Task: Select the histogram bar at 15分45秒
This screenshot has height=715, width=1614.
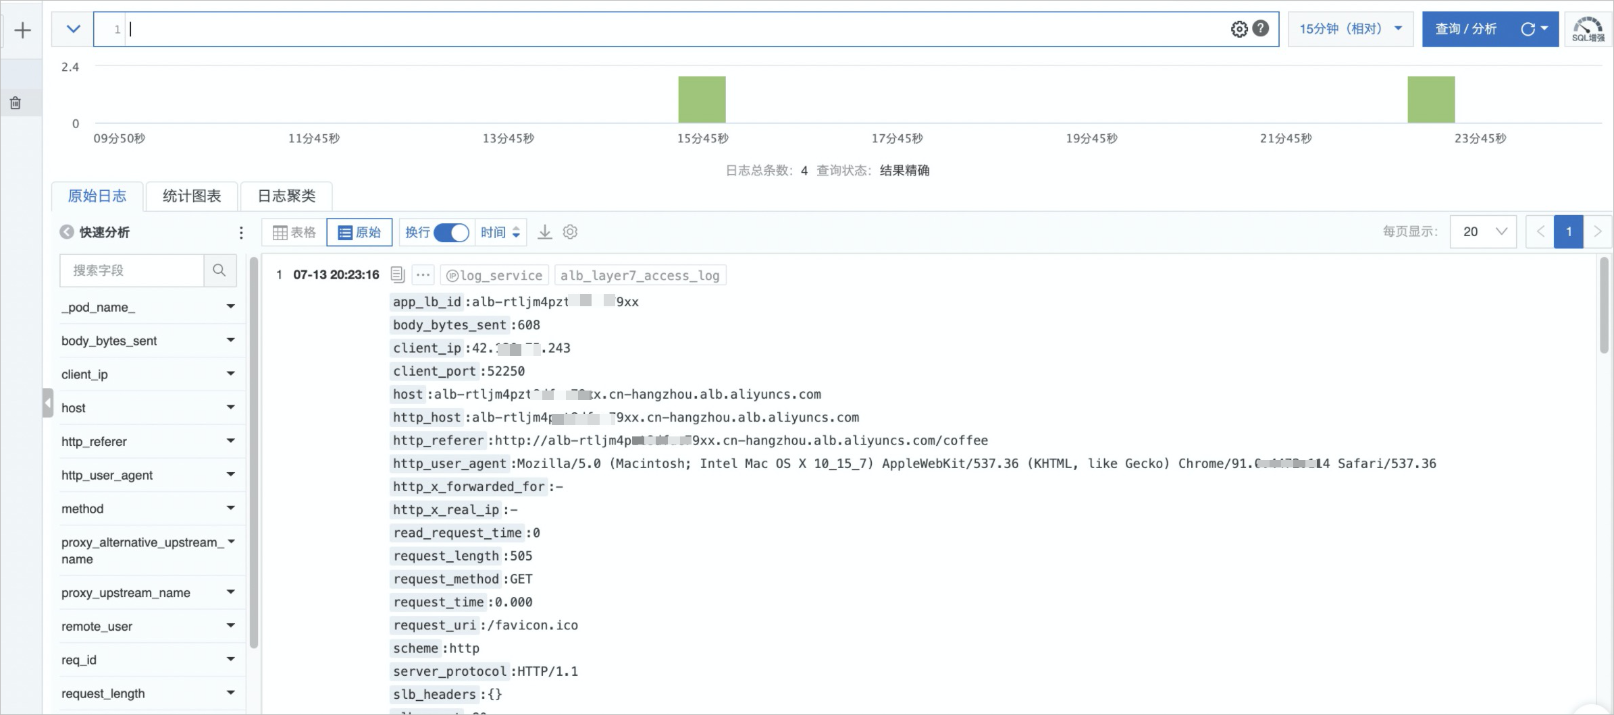Action: [x=702, y=99]
